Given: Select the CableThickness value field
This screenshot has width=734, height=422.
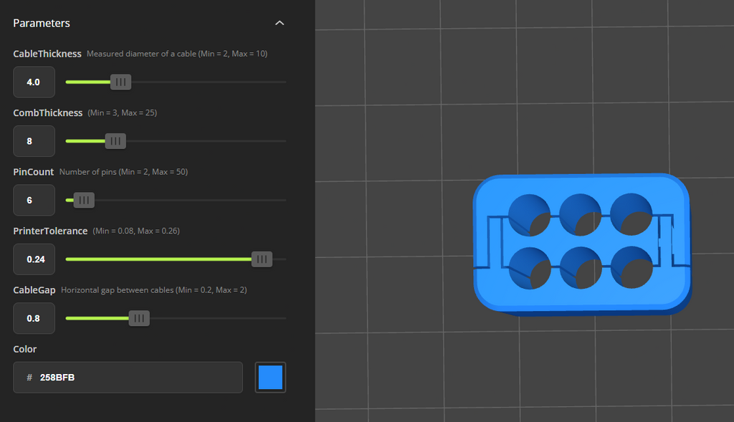Looking at the screenshot, I should coord(34,82).
